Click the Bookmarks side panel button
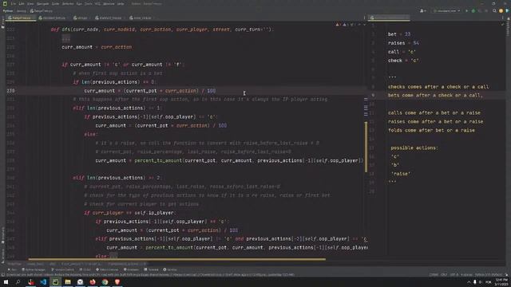This screenshot has height=287, width=511. [x=2, y=235]
